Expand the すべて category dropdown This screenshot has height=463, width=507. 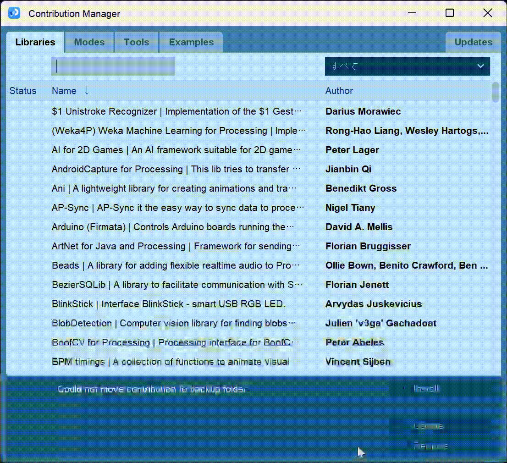tap(408, 66)
